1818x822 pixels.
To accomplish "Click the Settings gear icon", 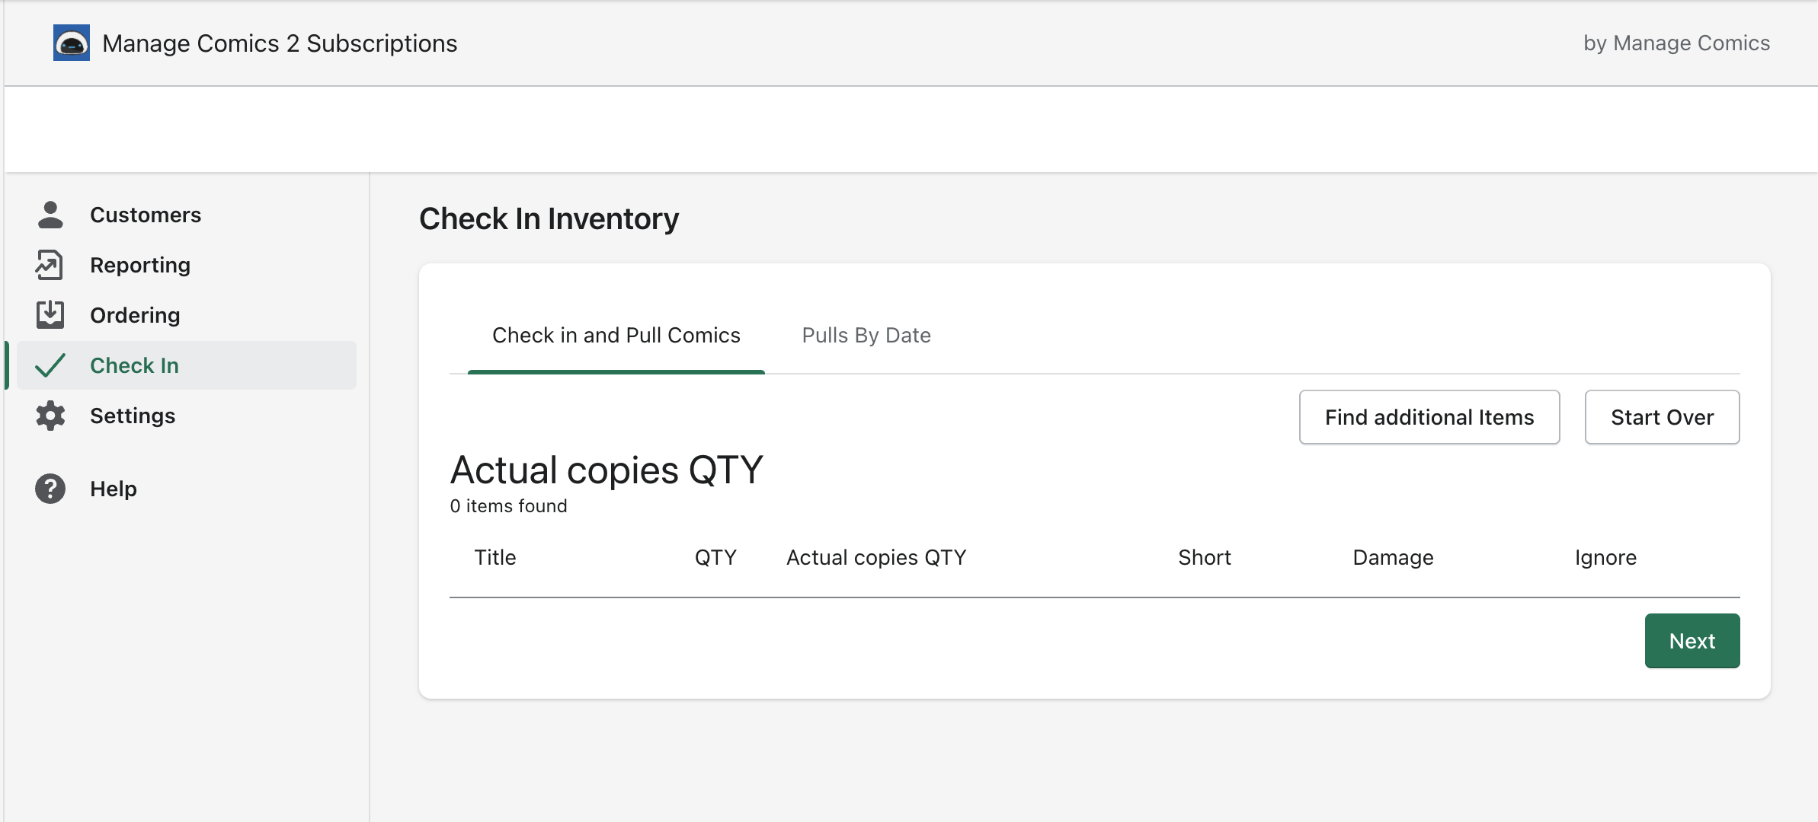I will point(50,416).
